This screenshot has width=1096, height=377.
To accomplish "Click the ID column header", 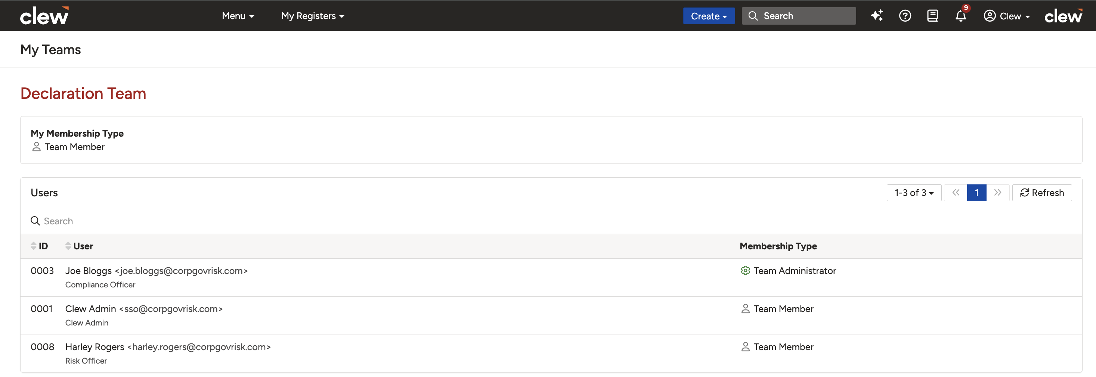I will 43,246.
